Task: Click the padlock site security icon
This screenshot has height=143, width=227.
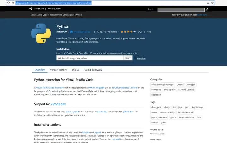Action: pos(13,3)
